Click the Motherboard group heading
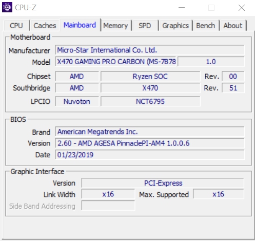Viewport: 255px width, 241px height. [30, 37]
